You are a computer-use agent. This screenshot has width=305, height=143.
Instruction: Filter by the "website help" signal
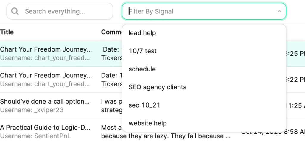click(x=147, y=123)
